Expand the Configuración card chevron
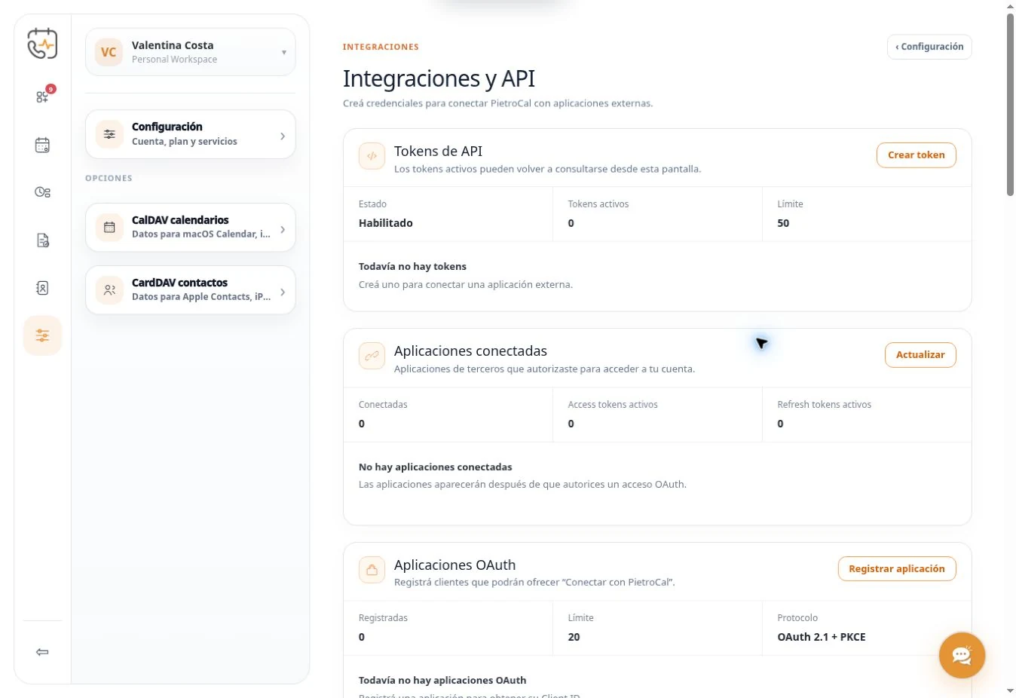This screenshot has width=1016, height=698. point(283,136)
